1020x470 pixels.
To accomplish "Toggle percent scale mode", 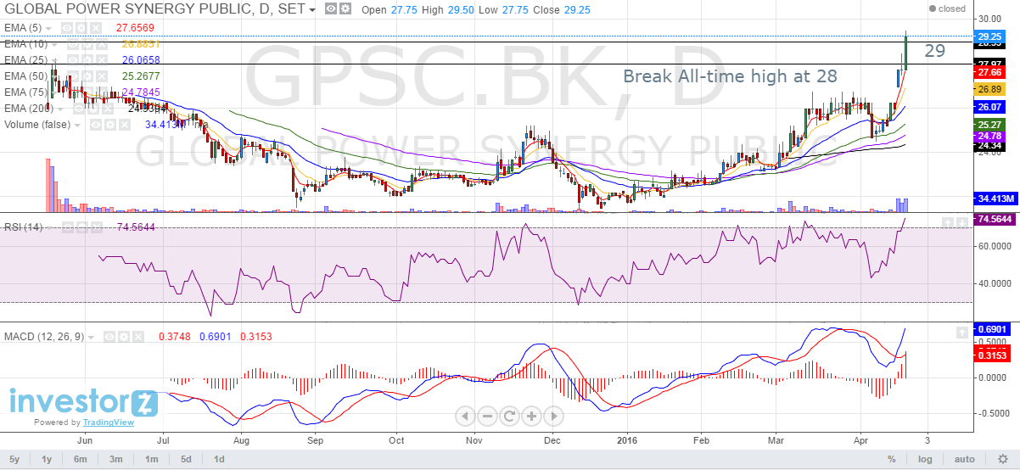I will click(x=892, y=459).
